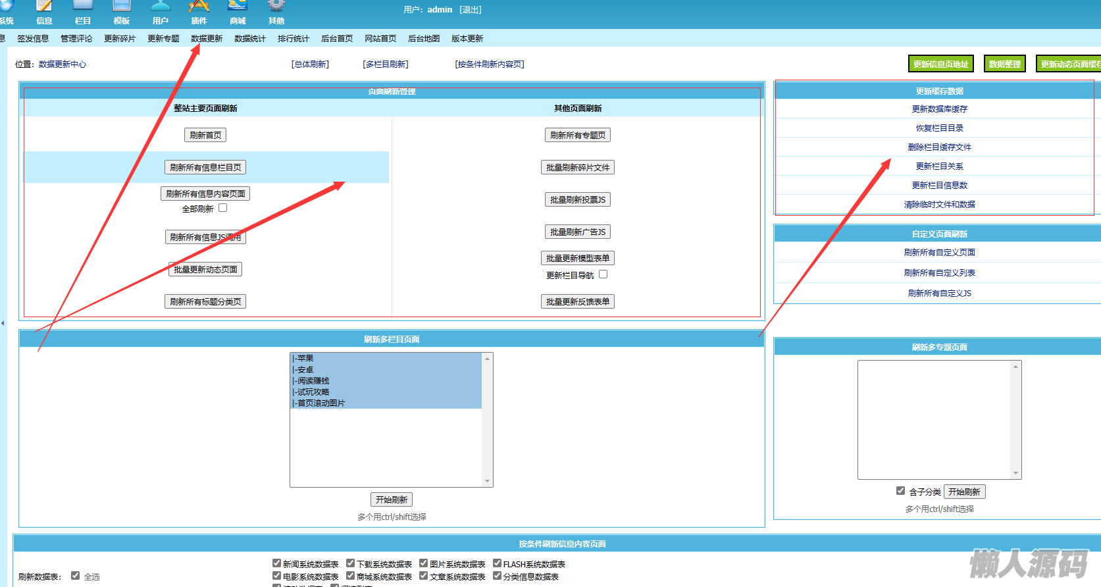Toggle the 更新栏目导航 checkbox

pyautogui.click(x=603, y=274)
